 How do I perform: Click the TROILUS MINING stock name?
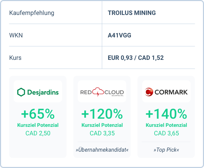132,13
